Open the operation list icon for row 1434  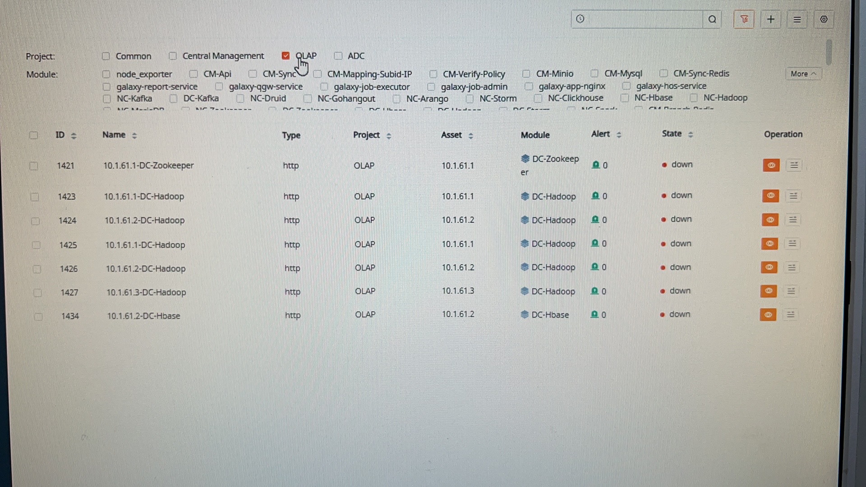(790, 314)
